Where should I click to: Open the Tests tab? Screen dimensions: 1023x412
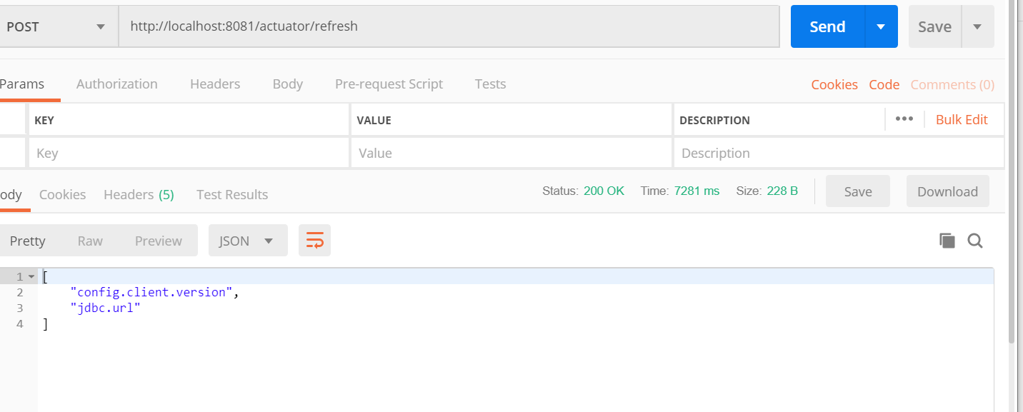pos(490,84)
